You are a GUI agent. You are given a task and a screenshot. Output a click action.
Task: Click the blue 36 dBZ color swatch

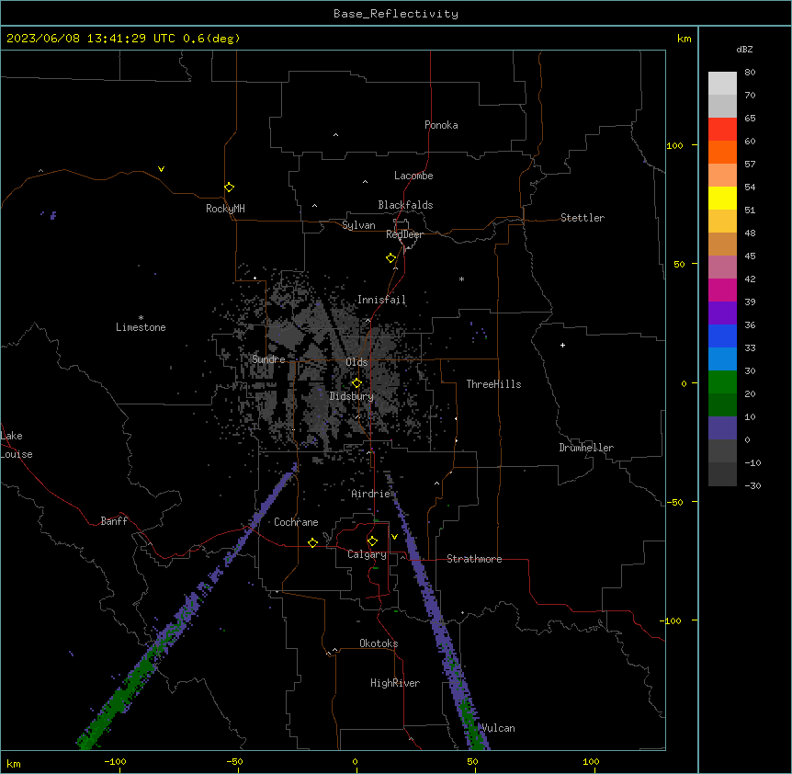click(x=722, y=336)
